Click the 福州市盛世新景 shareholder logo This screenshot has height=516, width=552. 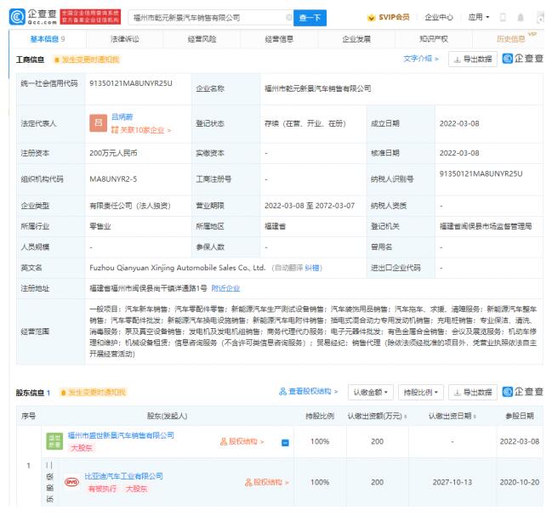(54, 440)
